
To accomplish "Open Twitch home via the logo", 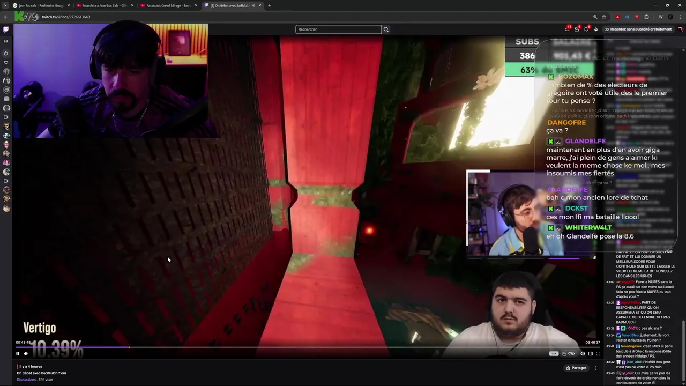I will [x=6, y=29].
